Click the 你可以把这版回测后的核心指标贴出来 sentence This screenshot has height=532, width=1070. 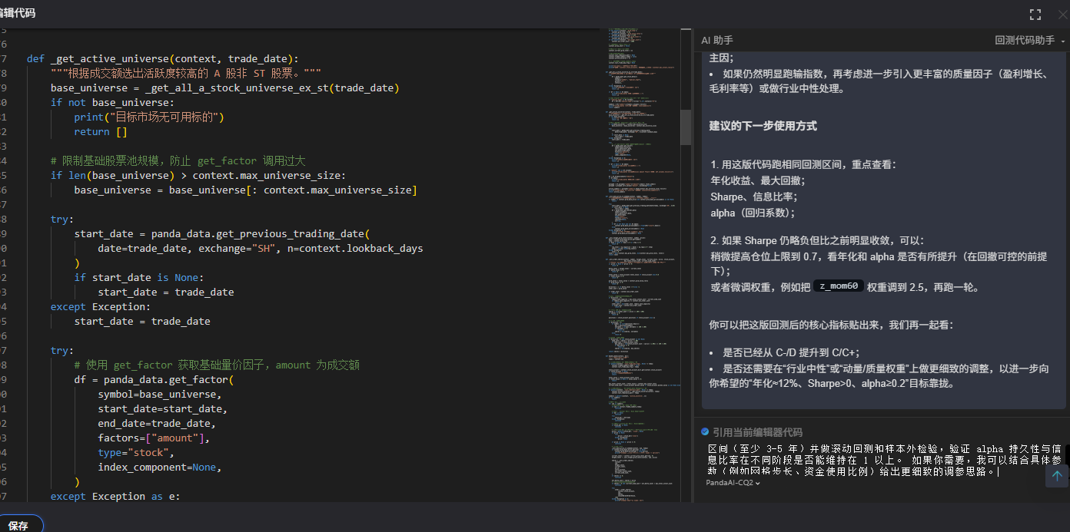(831, 325)
